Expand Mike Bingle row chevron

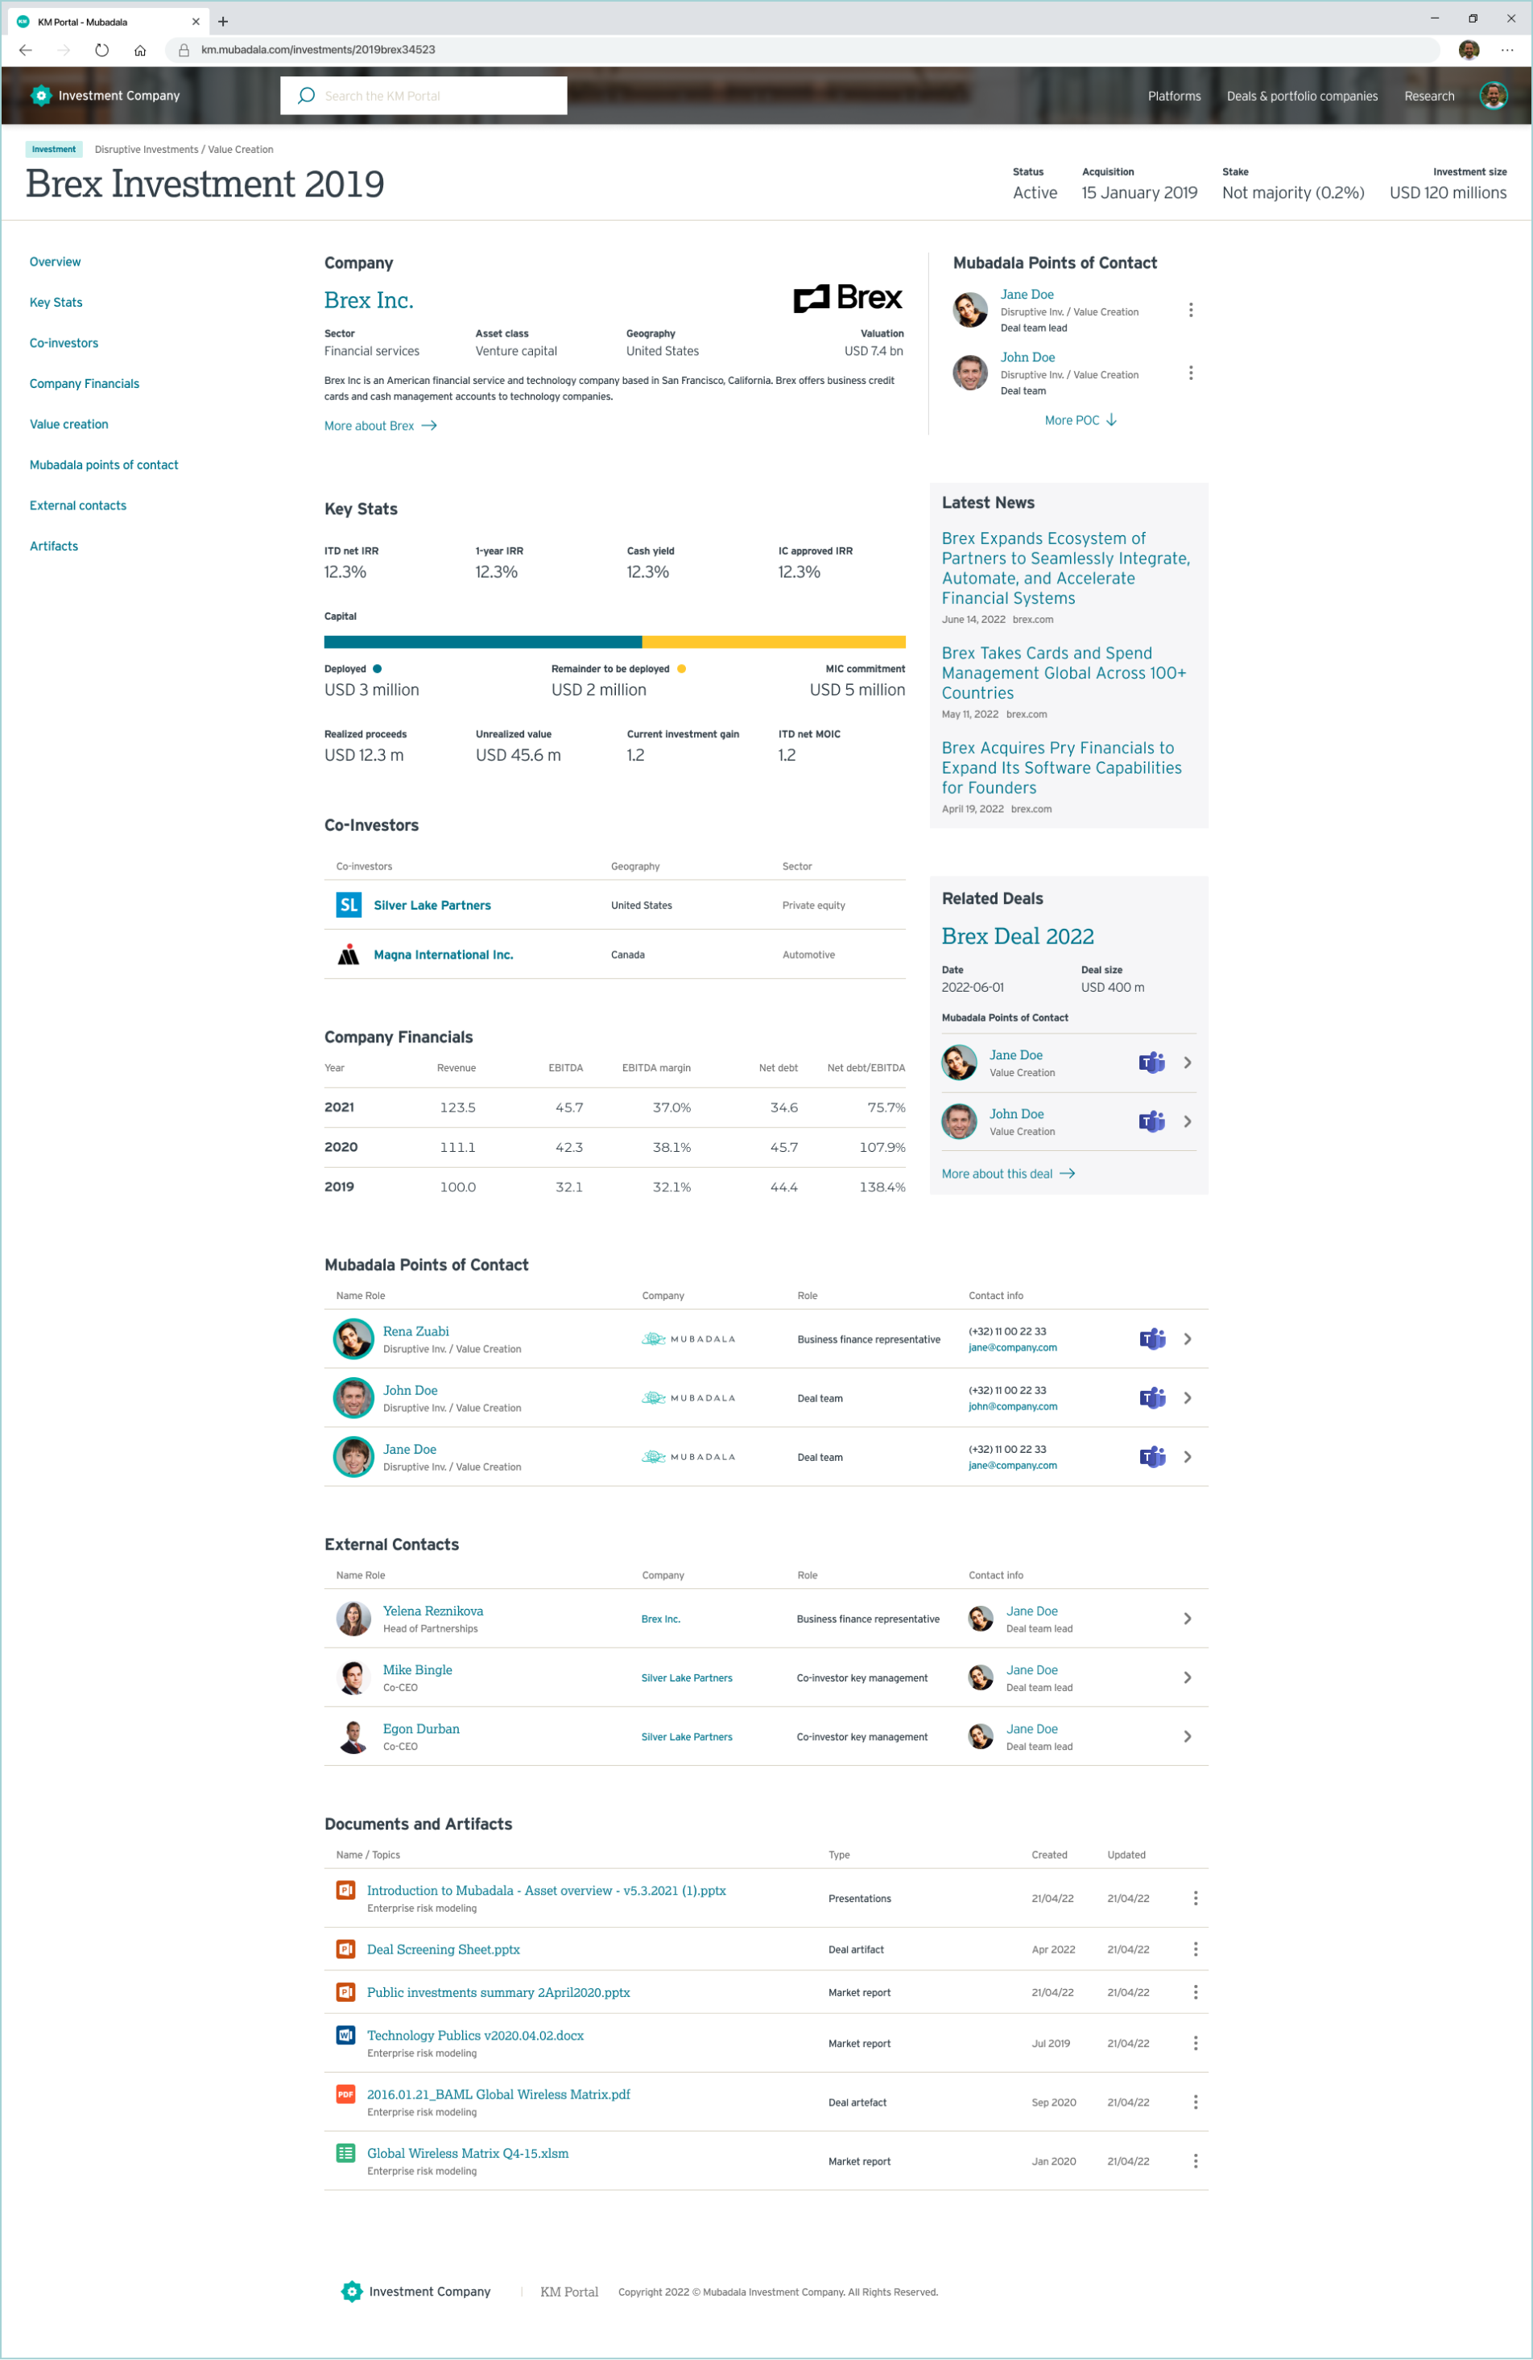(1187, 1677)
